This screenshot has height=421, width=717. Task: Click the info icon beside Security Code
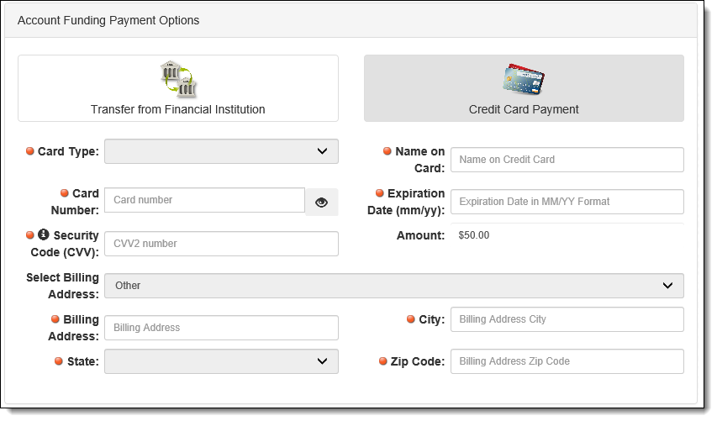click(x=44, y=234)
